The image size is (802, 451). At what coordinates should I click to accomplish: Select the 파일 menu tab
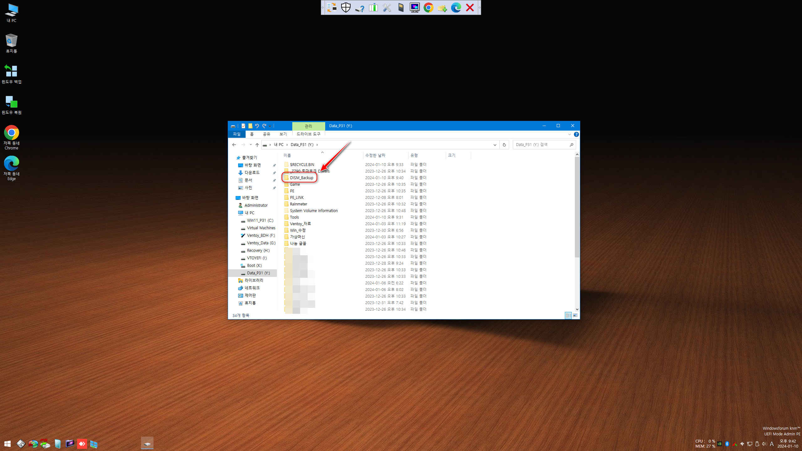click(236, 134)
